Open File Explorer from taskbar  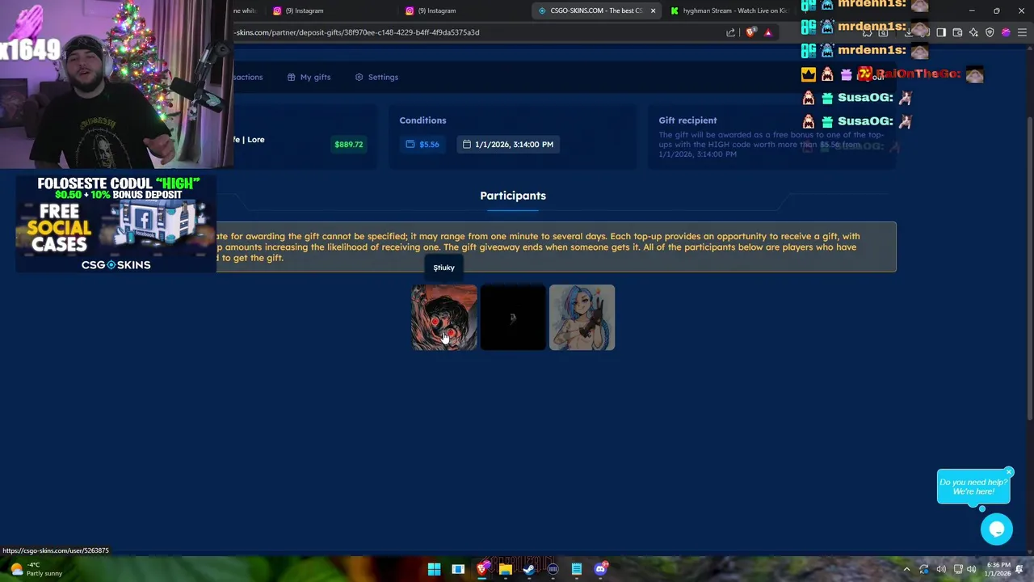pyautogui.click(x=506, y=569)
